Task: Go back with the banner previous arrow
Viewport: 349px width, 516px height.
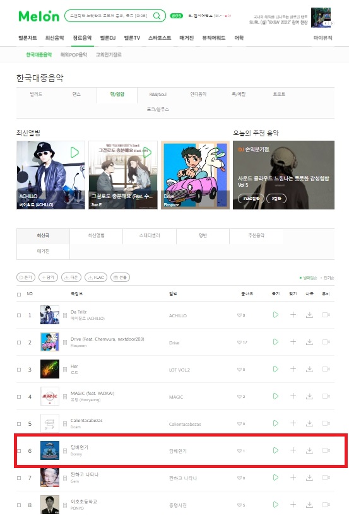Action: [x=326, y=23]
